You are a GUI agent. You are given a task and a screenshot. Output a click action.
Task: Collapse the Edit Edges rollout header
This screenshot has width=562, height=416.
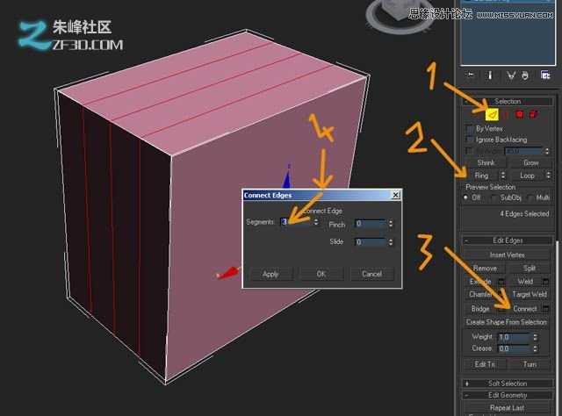click(508, 240)
